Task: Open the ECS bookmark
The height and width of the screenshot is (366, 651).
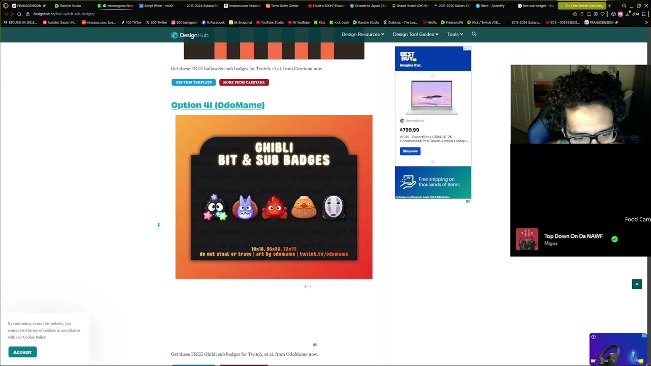Action: 563,22
